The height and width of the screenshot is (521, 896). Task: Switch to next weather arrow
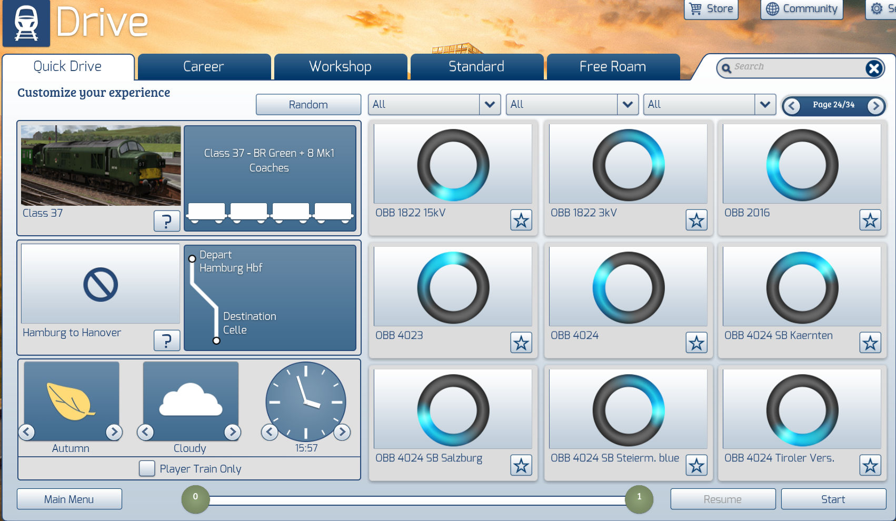pyautogui.click(x=232, y=432)
